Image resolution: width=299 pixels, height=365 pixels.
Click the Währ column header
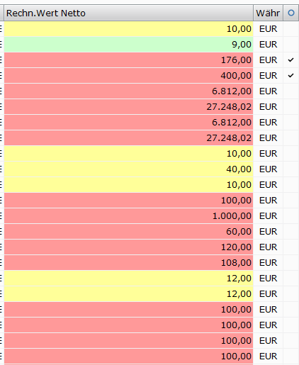269,13
